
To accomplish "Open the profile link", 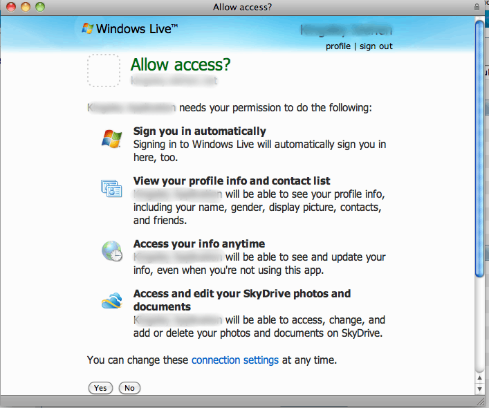I will pos(338,46).
